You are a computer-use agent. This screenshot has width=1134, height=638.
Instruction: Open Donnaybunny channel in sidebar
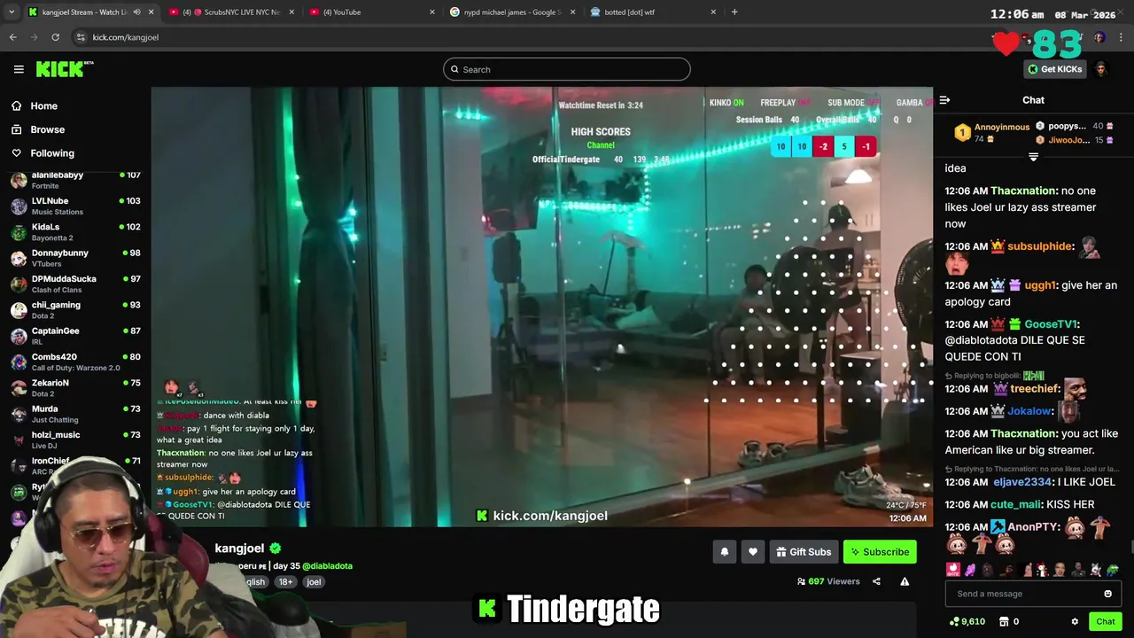coord(75,258)
